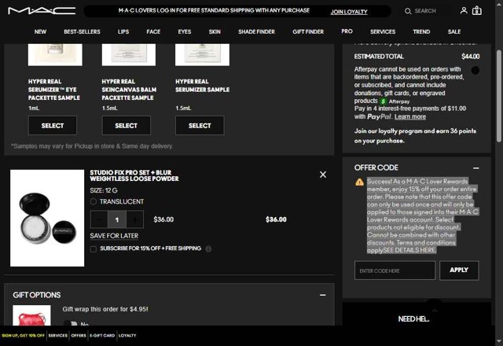503x346 pixels.
Task: Click the MAC logo
Action: pos(42,11)
